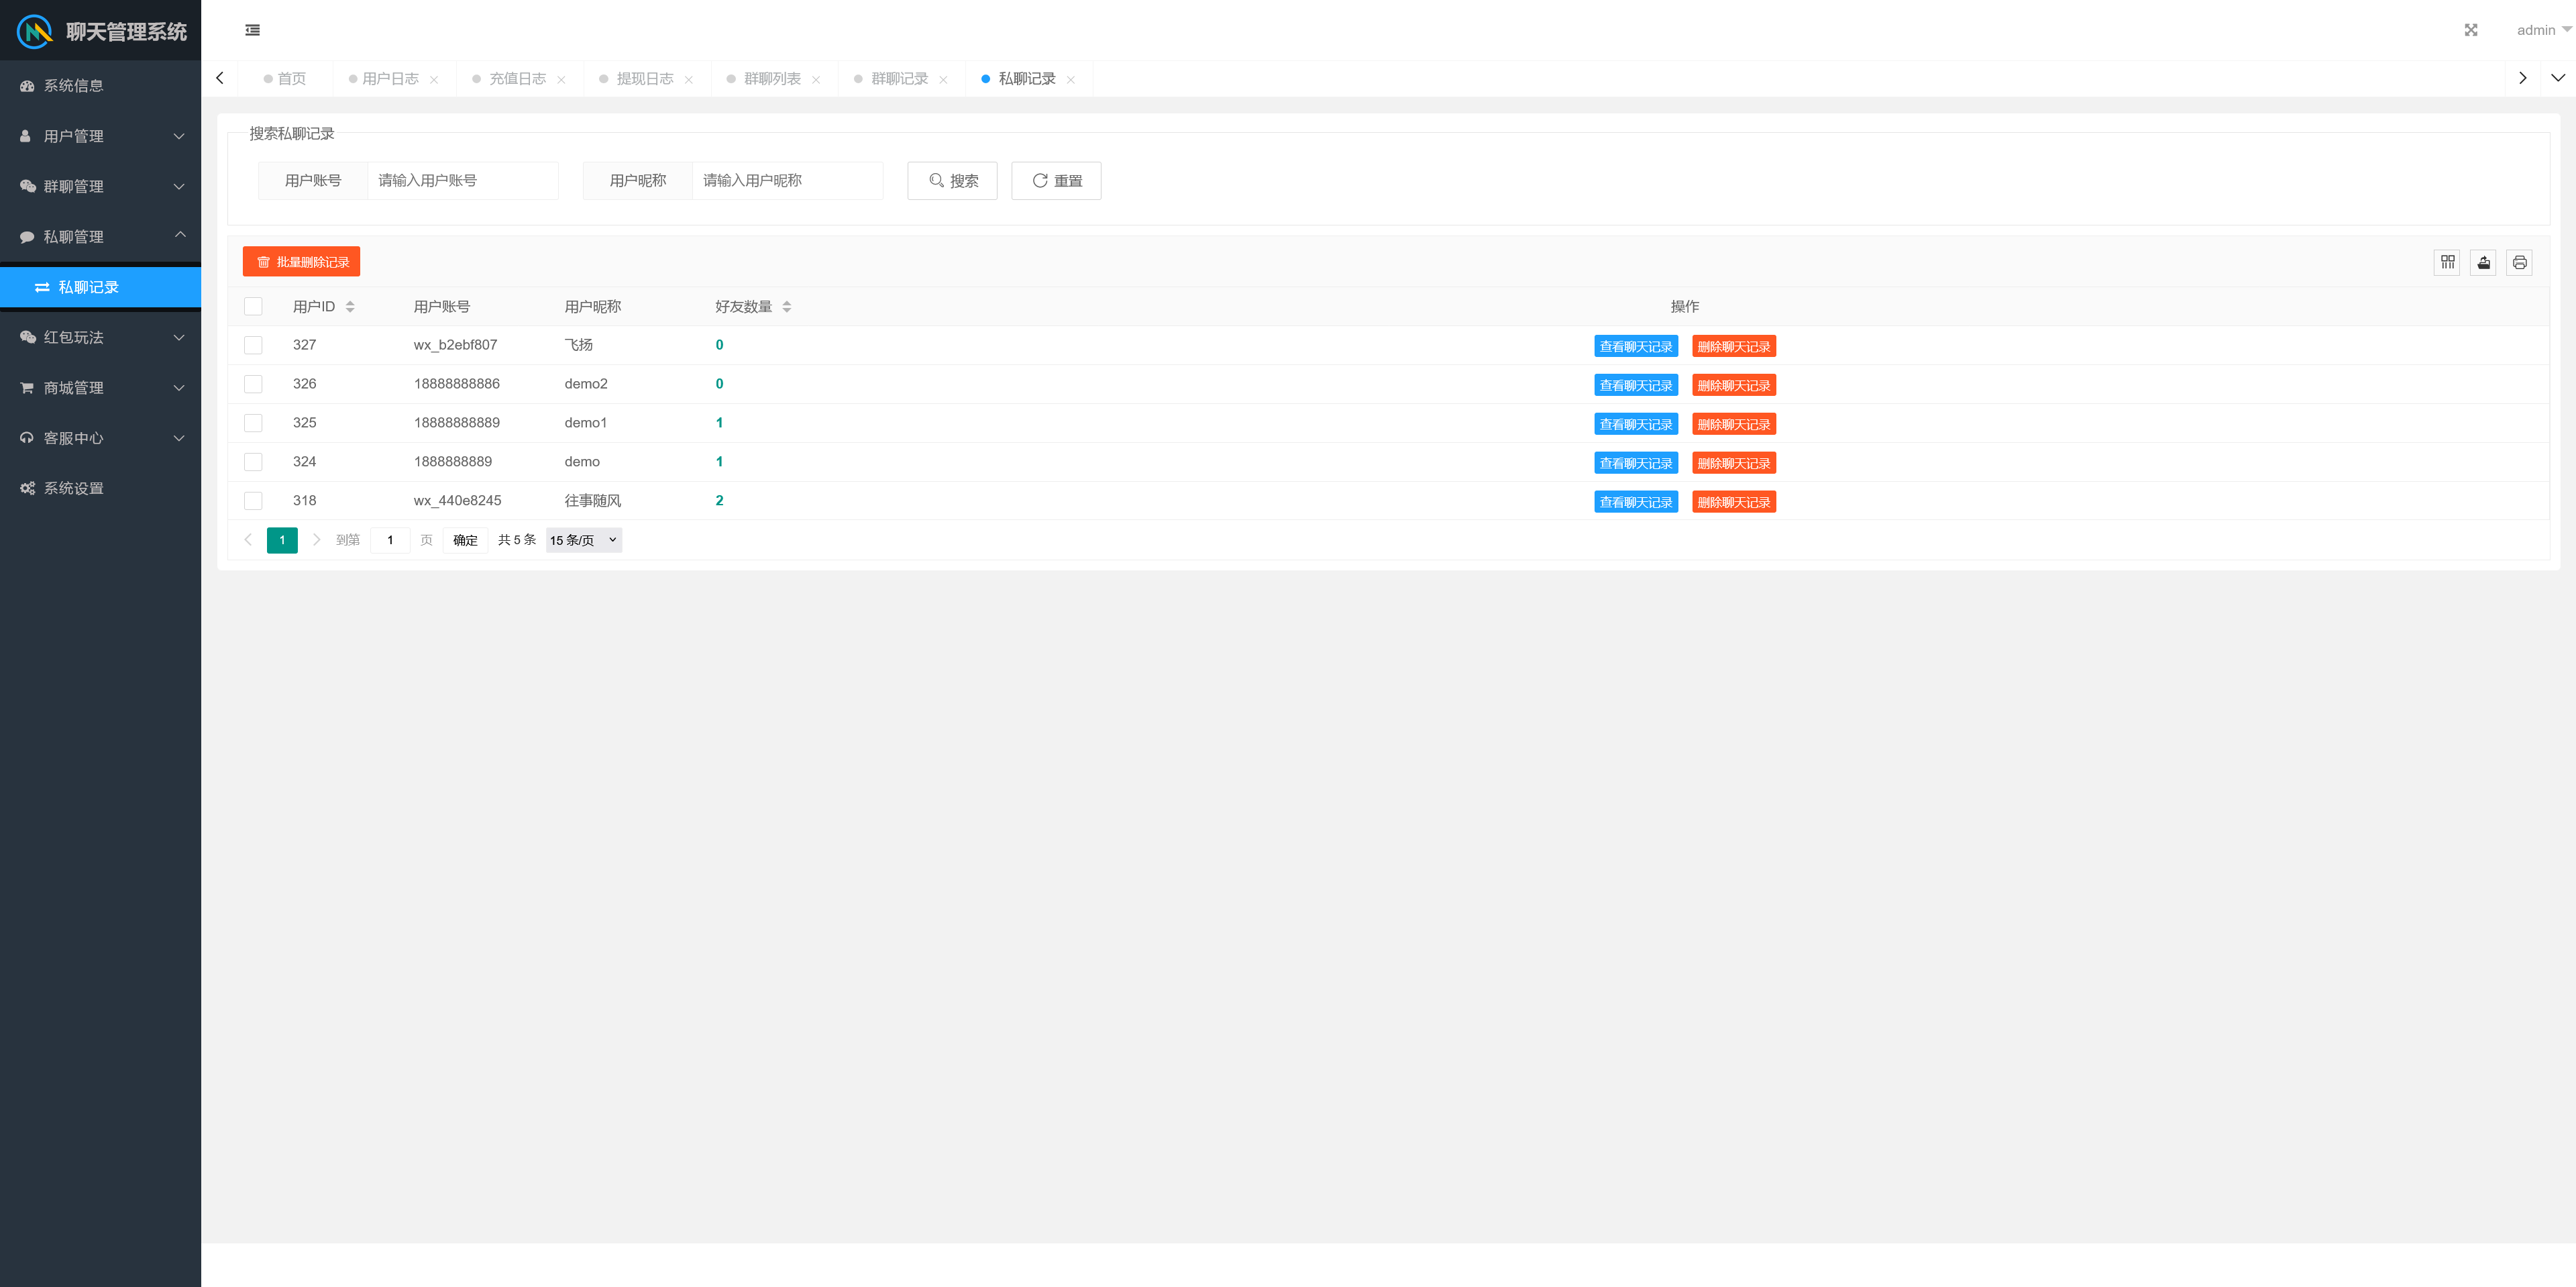Image resolution: width=2576 pixels, height=1287 pixels.
Task: Switch to the 充值日志 tab
Action: pos(517,79)
